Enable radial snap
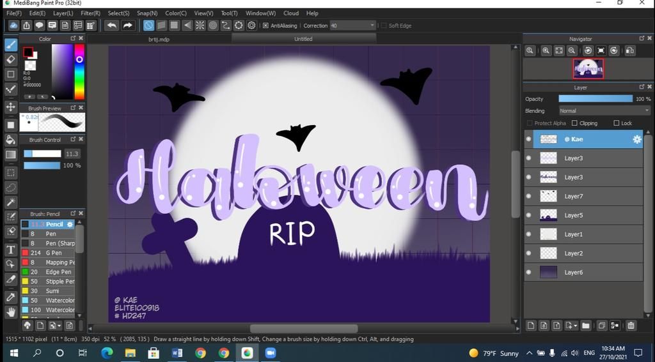The width and height of the screenshot is (655, 362). pos(200,26)
